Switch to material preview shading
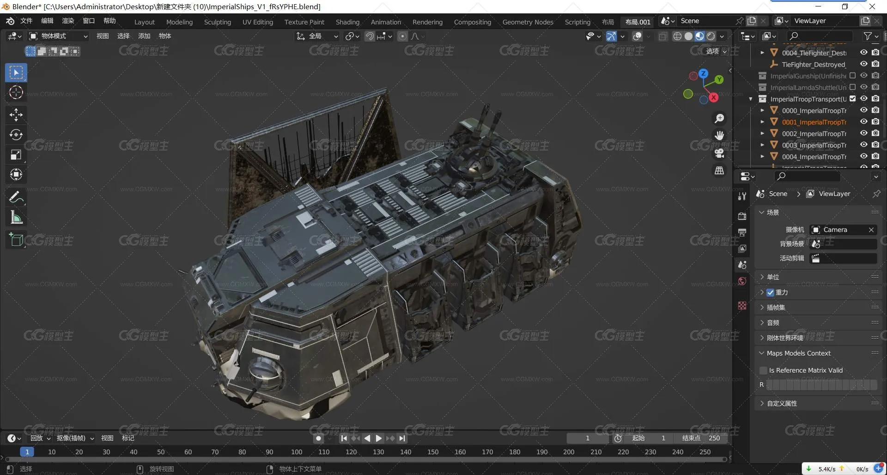Viewport: 887px width, 475px height. pyautogui.click(x=699, y=36)
